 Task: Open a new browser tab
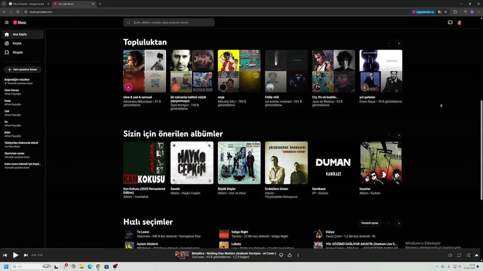coord(100,4)
